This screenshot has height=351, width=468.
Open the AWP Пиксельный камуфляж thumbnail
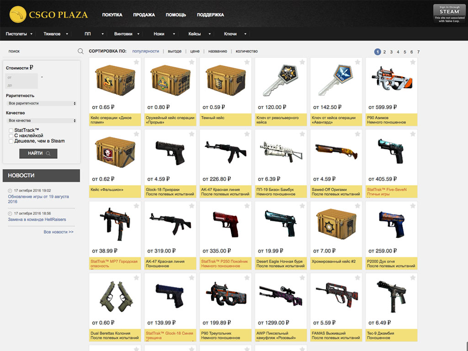pos(281,295)
